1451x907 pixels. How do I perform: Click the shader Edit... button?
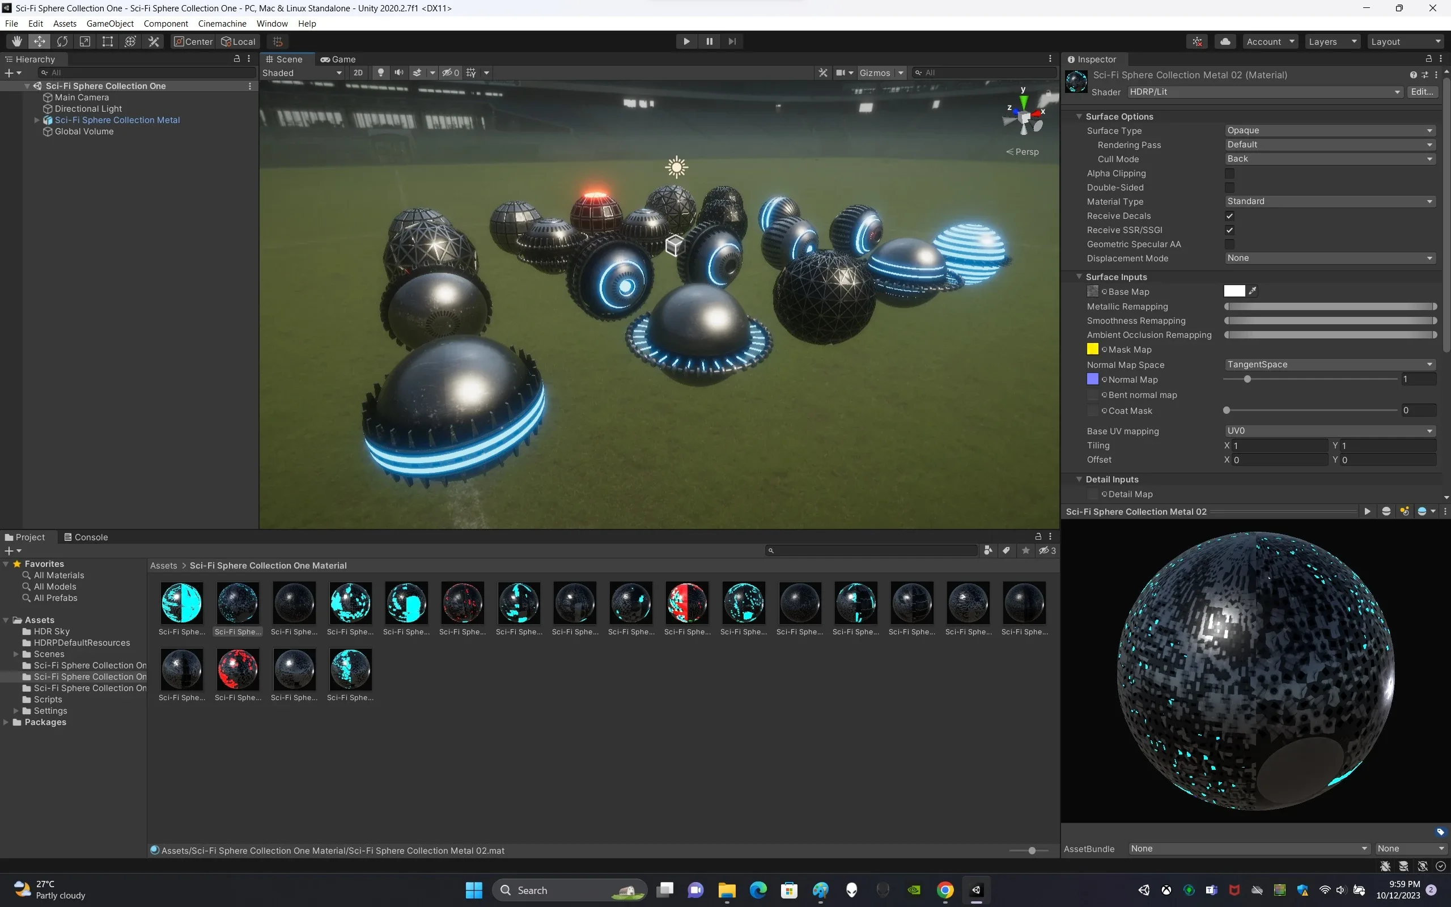[1422, 92]
